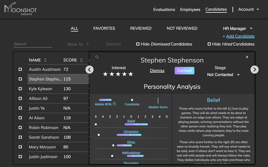Open the HR Manager role dropdown

[x=238, y=28]
